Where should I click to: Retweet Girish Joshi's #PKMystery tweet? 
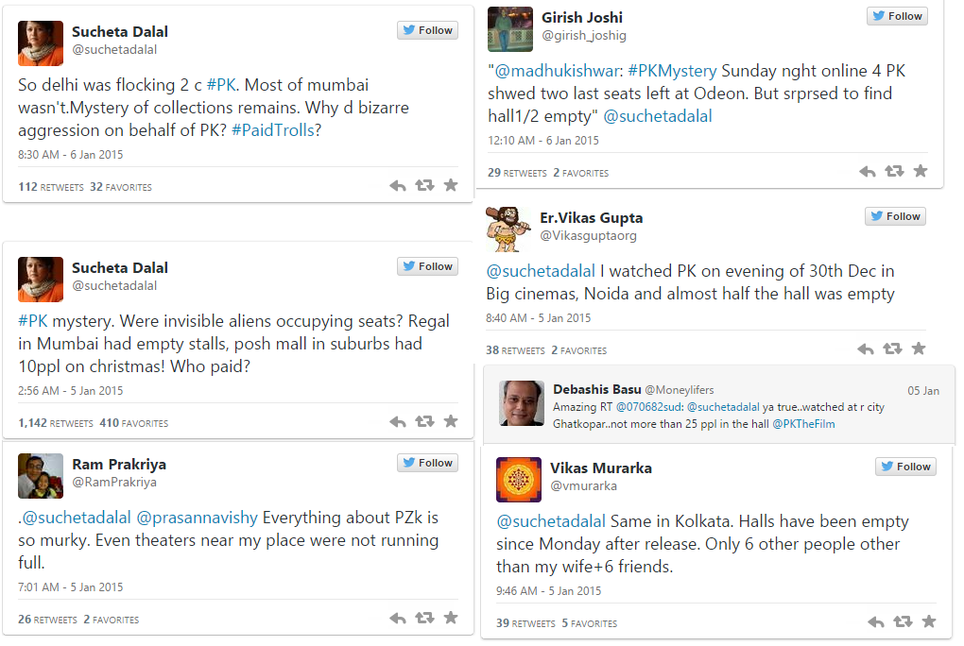pyautogui.click(x=893, y=172)
